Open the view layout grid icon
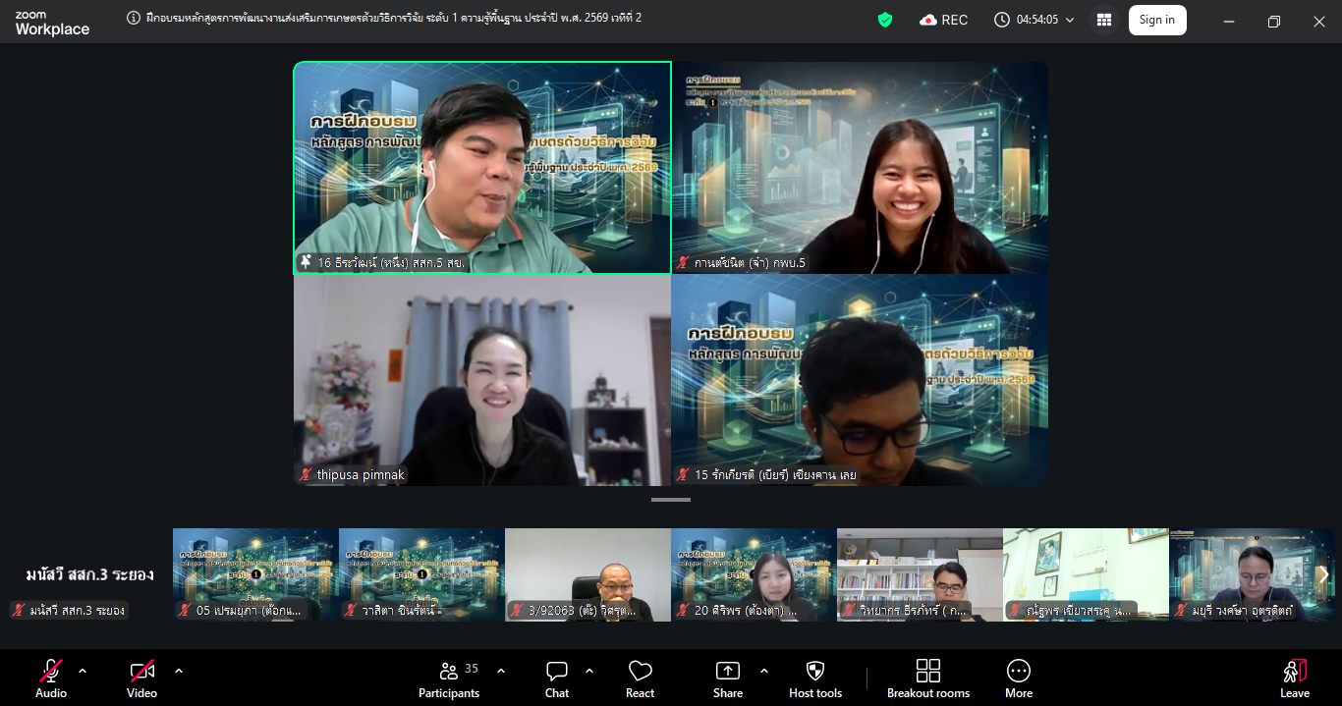This screenshot has height=706, width=1342. coord(1104,20)
